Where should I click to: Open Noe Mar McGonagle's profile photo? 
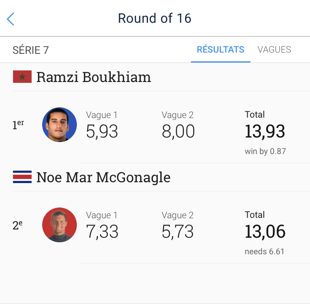click(x=60, y=225)
